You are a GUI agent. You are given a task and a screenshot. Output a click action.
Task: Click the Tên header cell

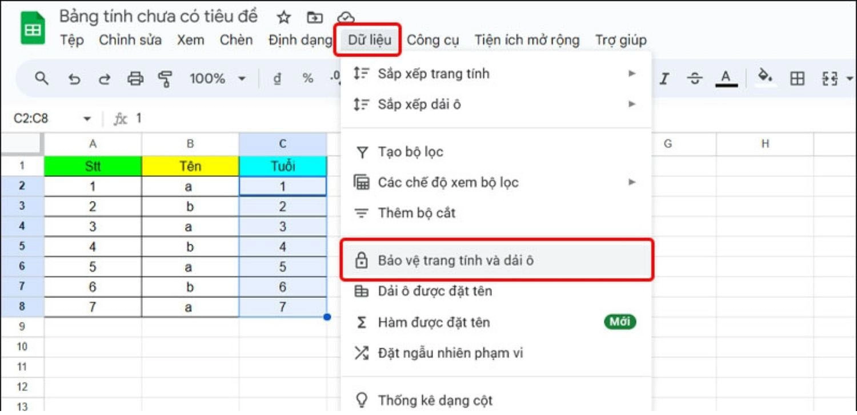(190, 166)
